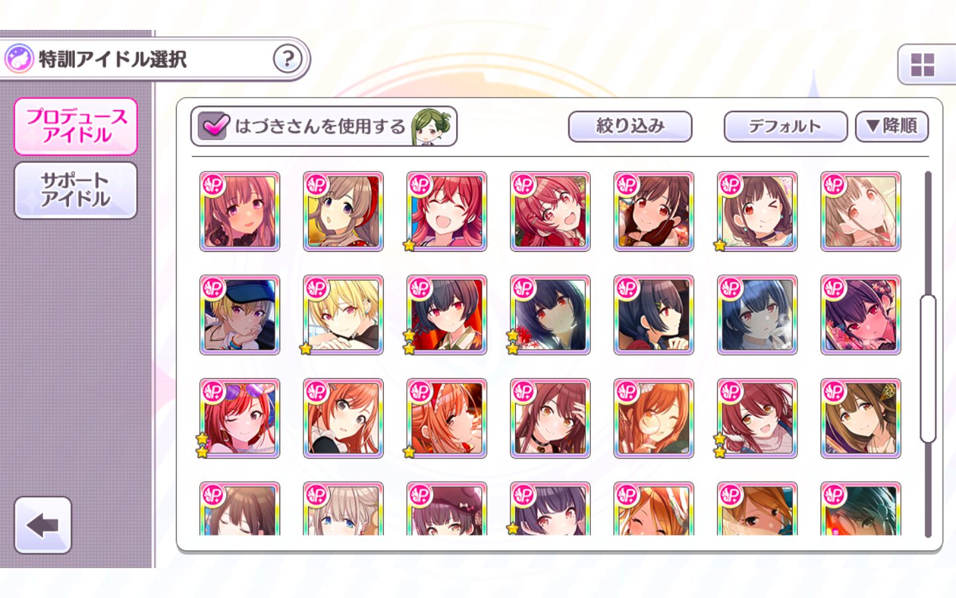Screen dimensions: 956x598
Task: Open the デフォルト sort type selector
Action: [785, 126]
